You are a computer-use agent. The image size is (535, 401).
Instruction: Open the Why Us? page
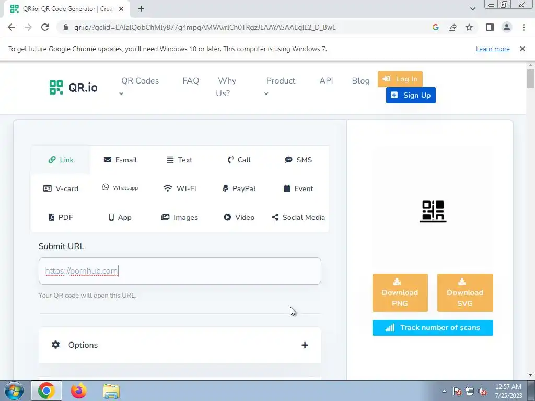pos(226,87)
